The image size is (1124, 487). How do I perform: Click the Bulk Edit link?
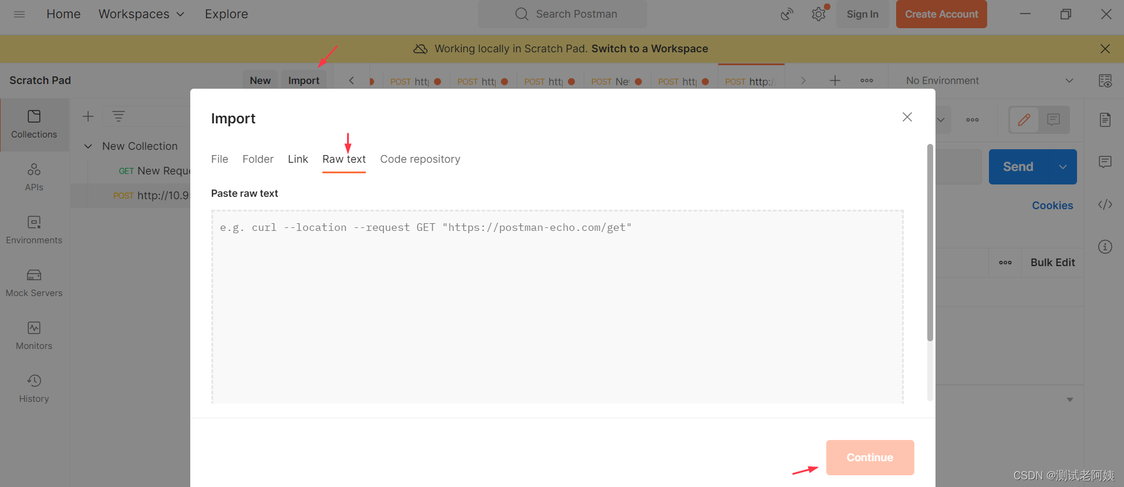1052,263
